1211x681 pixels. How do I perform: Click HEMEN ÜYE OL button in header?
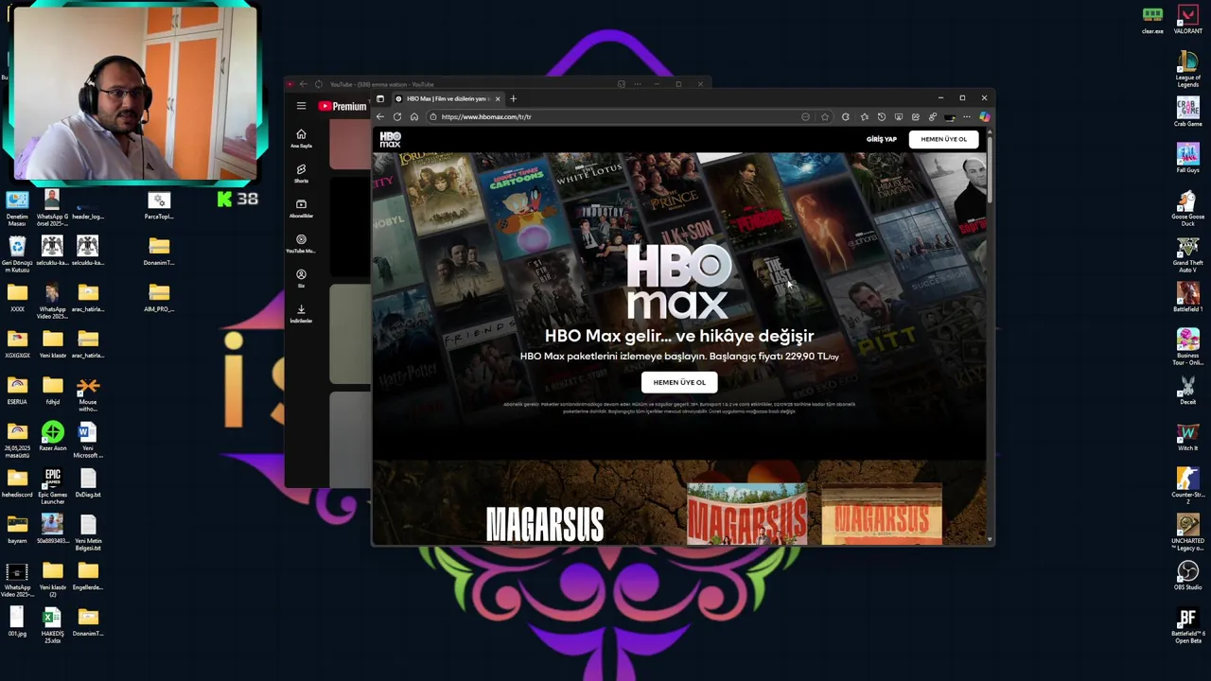point(943,139)
